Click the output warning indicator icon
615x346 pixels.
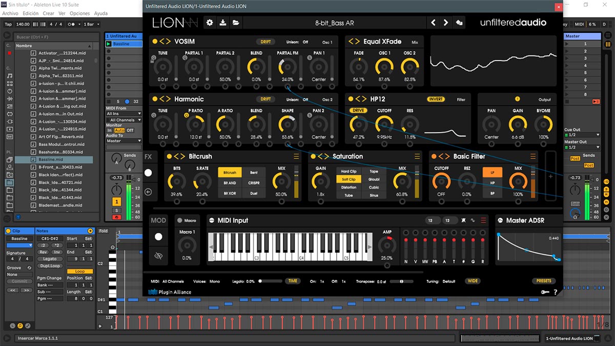(x=517, y=99)
